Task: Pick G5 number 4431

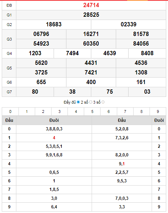Action: [x=91, y=63]
